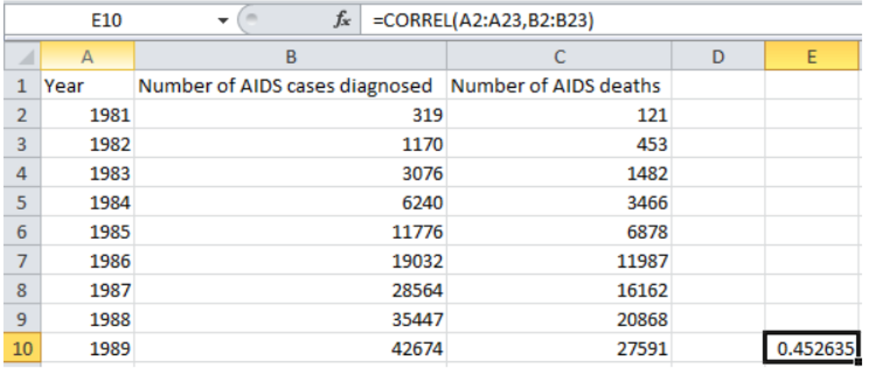This screenshot has height=372, width=873.
Task: Select cell containing 1985
Action: [x=87, y=232]
